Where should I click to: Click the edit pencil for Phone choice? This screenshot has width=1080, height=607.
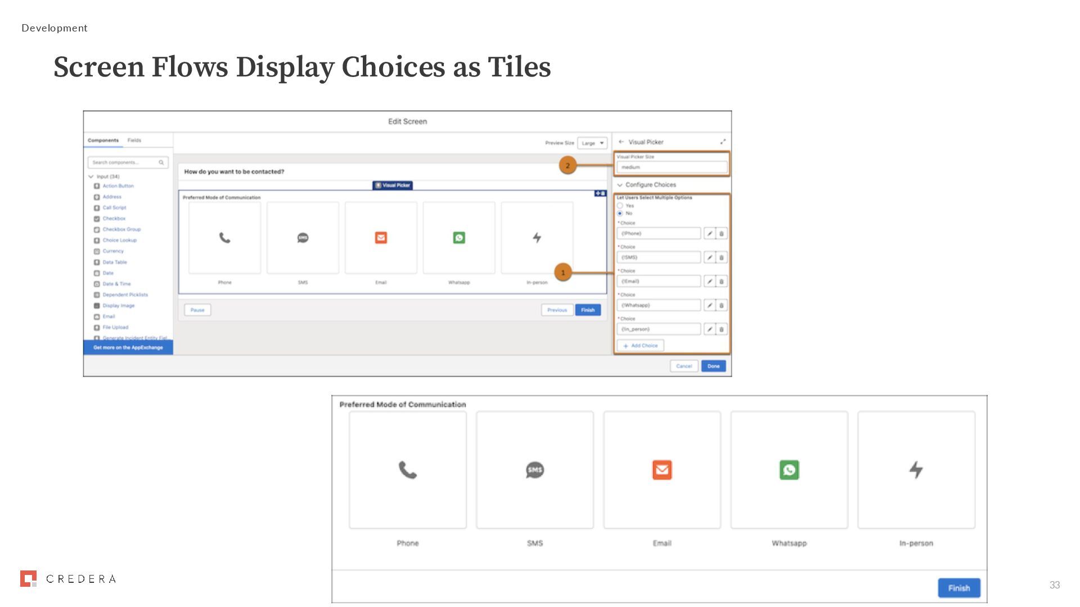[x=709, y=233]
